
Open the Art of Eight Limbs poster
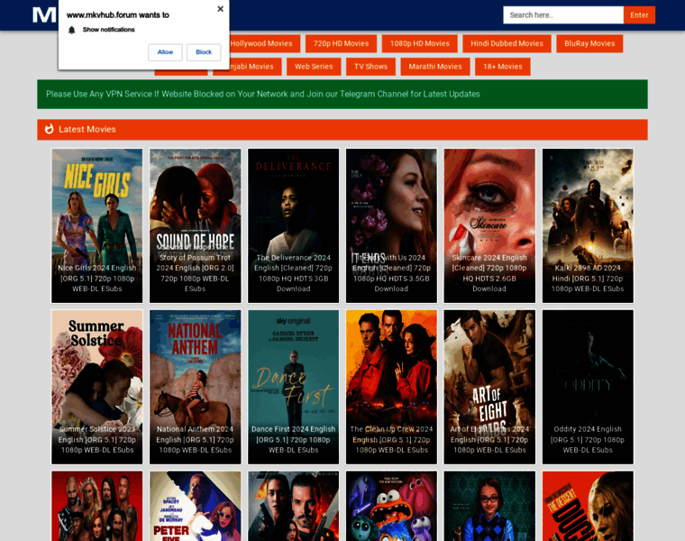(x=489, y=387)
